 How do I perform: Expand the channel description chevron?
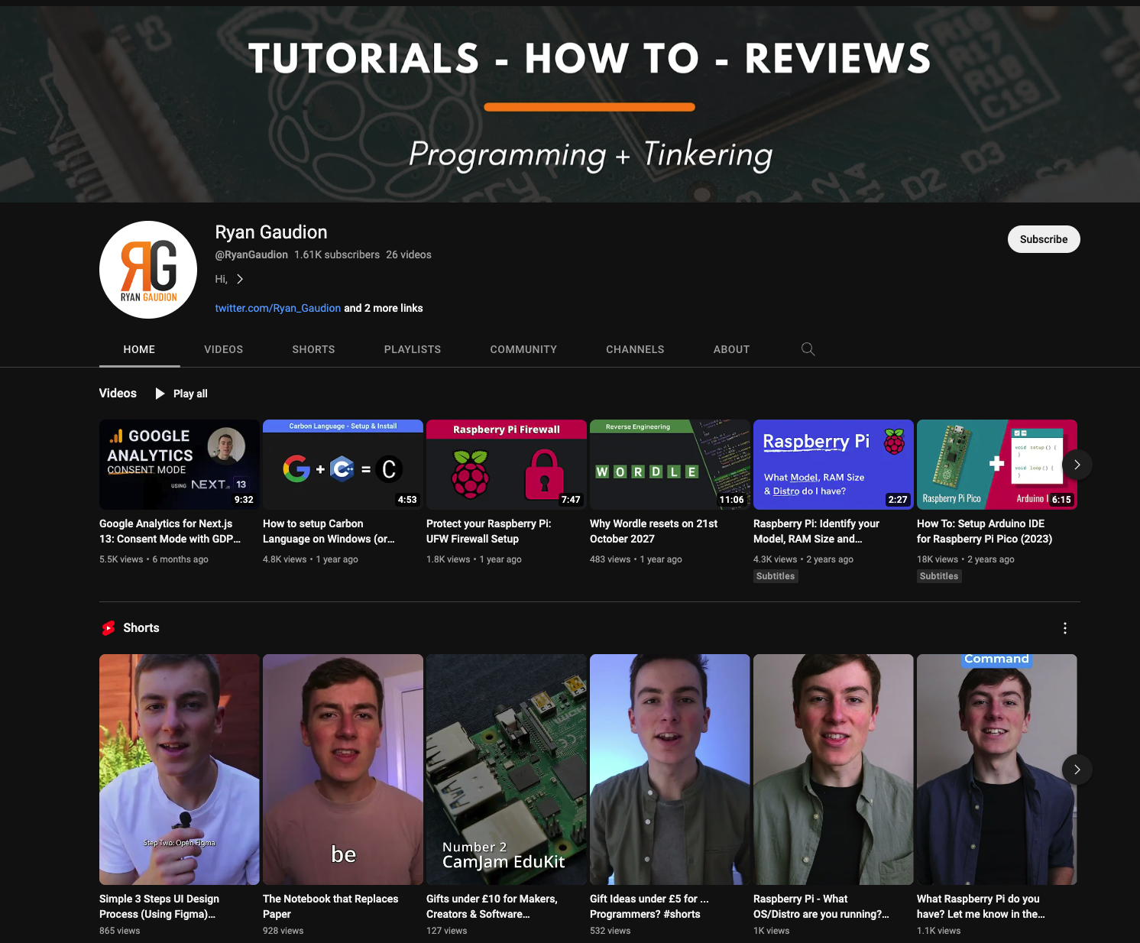[x=240, y=280]
